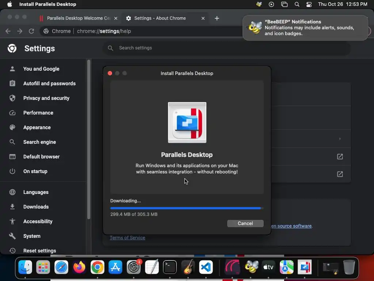Viewport: 374px width, 281px height.
Task: Reload the Chrome page
Action: point(31,31)
